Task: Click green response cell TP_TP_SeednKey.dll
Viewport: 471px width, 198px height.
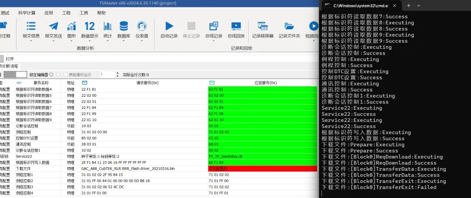Action: click(x=263, y=156)
